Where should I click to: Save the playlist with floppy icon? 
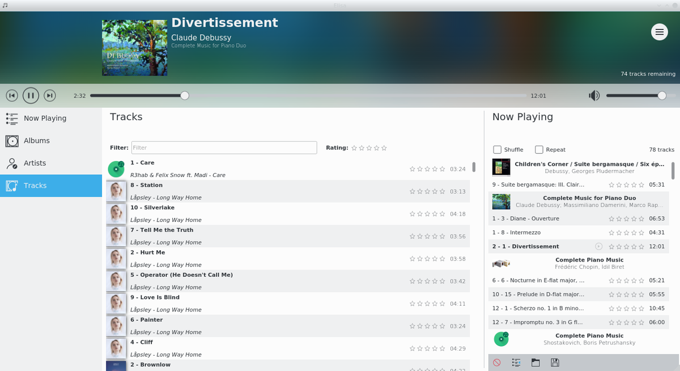pyautogui.click(x=555, y=362)
